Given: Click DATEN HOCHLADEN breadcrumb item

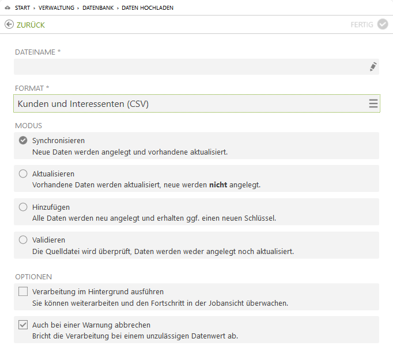Looking at the screenshot, I should pos(148,7).
